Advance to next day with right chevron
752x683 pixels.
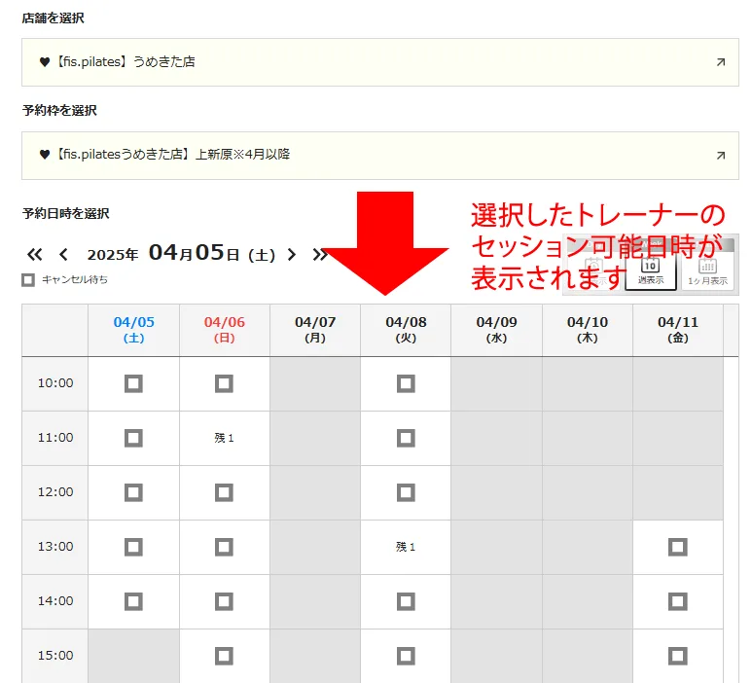tap(292, 254)
